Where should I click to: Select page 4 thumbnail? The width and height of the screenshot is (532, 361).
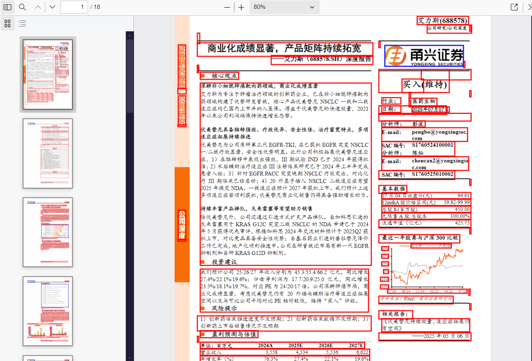tap(48, 310)
